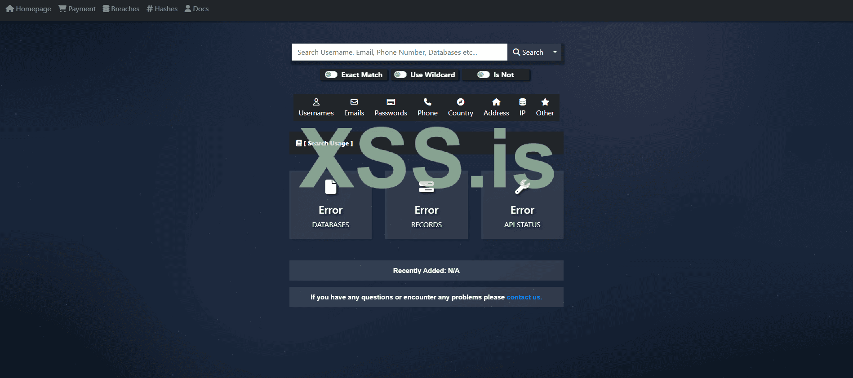853x378 pixels.
Task: Click the Databases file icon
Action: pyautogui.click(x=331, y=186)
